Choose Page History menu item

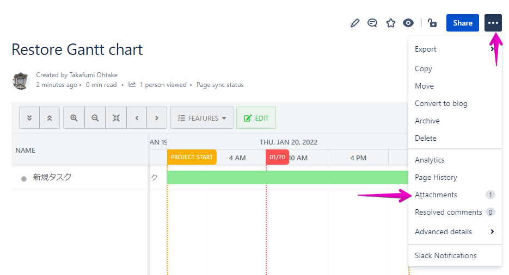tap(436, 177)
